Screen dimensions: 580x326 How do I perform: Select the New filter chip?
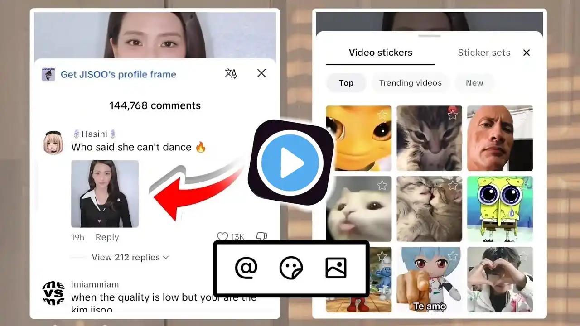tap(474, 83)
